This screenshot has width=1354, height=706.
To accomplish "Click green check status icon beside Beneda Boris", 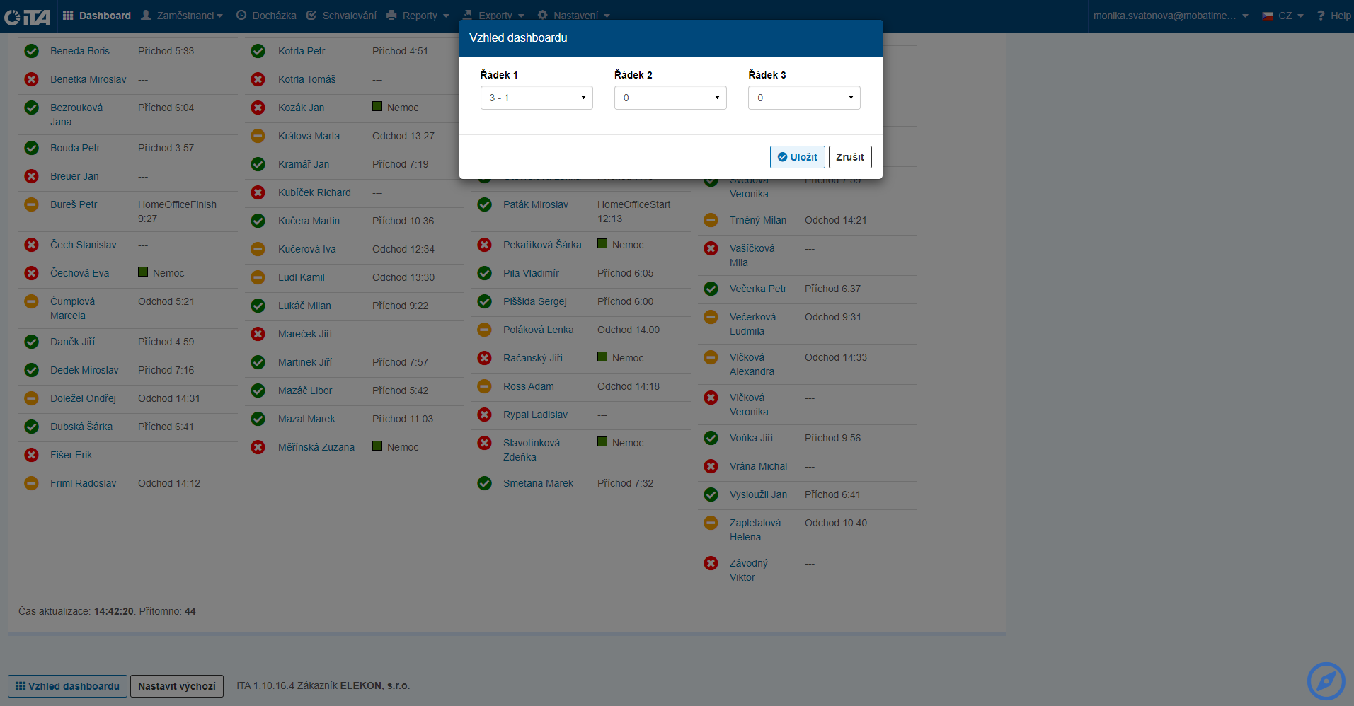I will pos(32,51).
